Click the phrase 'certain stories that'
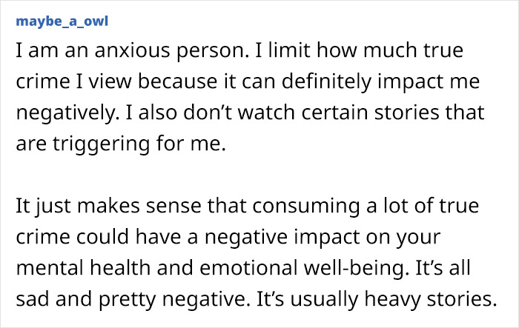The image size is (519, 328). pyautogui.click(x=393, y=113)
